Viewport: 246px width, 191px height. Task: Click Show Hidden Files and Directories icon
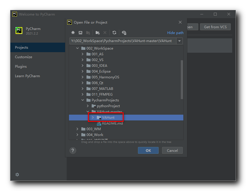click(x=124, y=33)
